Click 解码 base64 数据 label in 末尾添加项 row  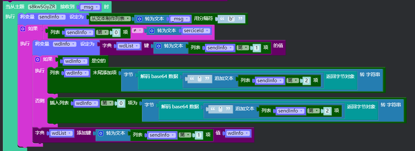point(159,76)
